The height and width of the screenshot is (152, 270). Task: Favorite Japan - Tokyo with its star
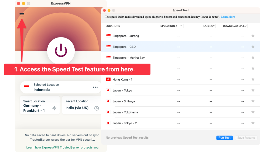(x=253, y=90)
